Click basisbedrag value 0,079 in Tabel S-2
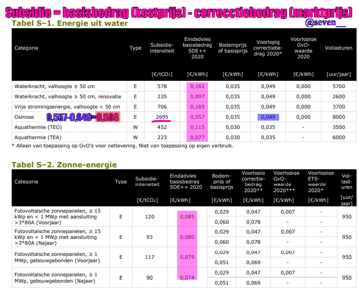The width and height of the screenshot is (359, 288). pyautogui.click(x=187, y=257)
